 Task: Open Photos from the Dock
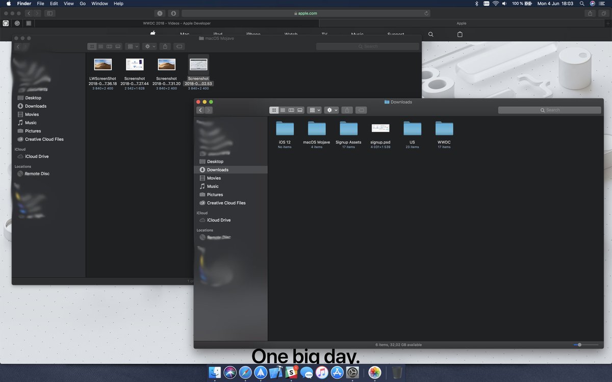[375, 372]
